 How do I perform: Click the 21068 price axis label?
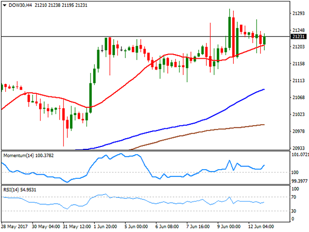[x=299, y=97]
